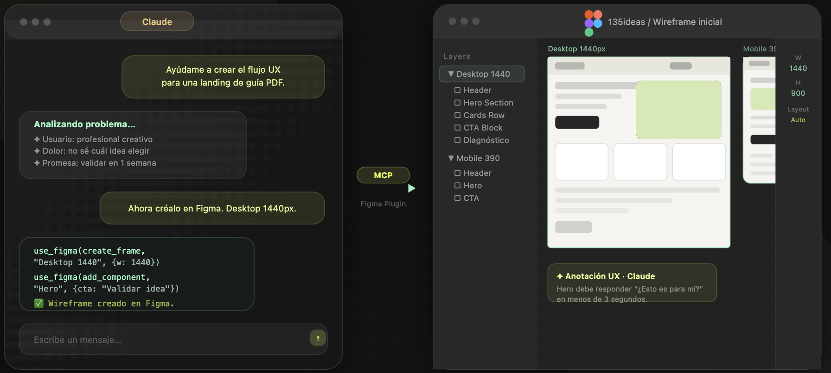Click the Mobile frame label on canvas

[759, 49]
